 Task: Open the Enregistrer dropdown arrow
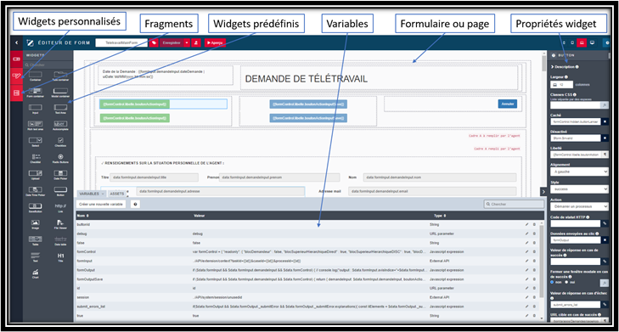[187, 42]
